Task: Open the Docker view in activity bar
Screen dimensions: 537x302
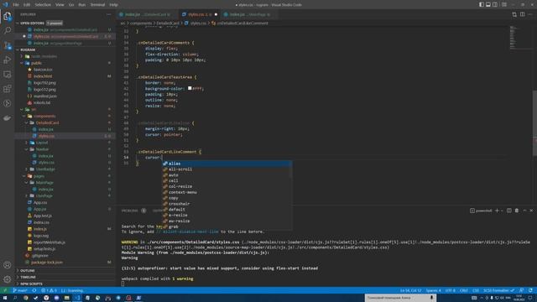Action: (x=8, y=117)
